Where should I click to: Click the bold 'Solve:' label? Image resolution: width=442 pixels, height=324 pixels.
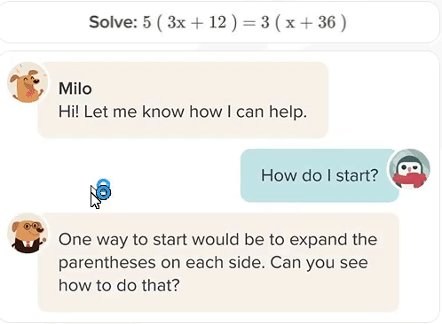pyautogui.click(x=114, y=22)
